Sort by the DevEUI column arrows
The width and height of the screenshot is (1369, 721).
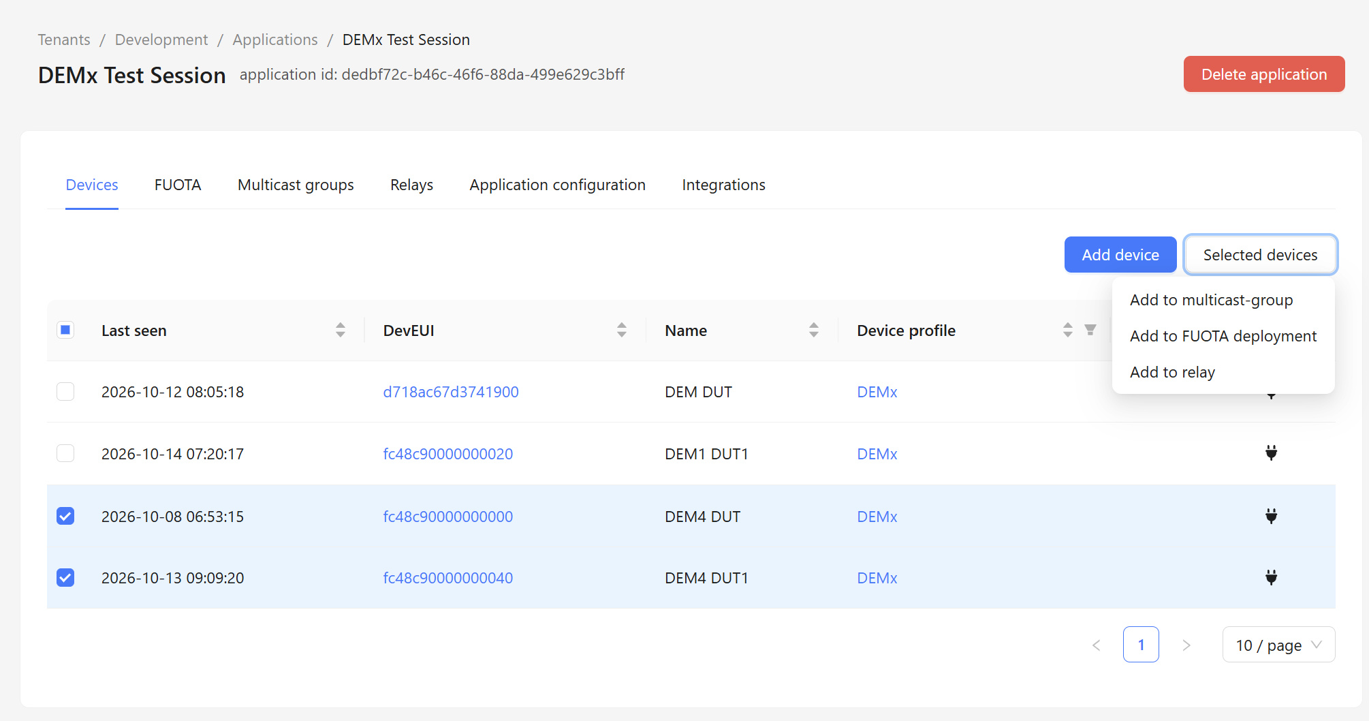tap(622, 331)
